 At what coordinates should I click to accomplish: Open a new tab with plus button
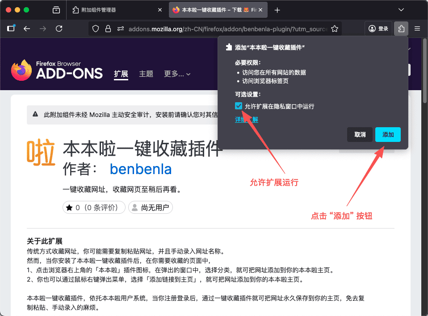tap(277, 10)
